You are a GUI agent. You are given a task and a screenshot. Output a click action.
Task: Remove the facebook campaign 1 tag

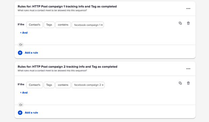click(x=102, y=25)
